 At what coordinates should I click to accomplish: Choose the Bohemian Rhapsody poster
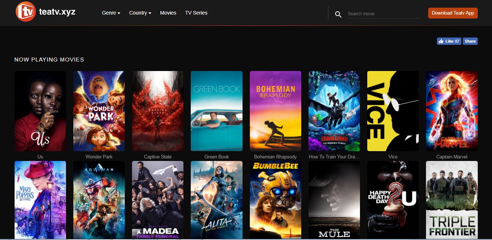[x=275, y=111]
